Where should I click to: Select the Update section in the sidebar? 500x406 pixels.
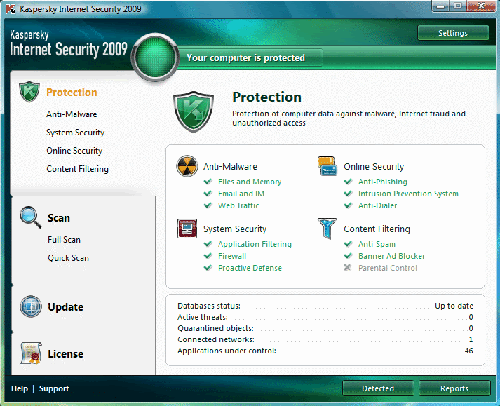coord(66,307)
